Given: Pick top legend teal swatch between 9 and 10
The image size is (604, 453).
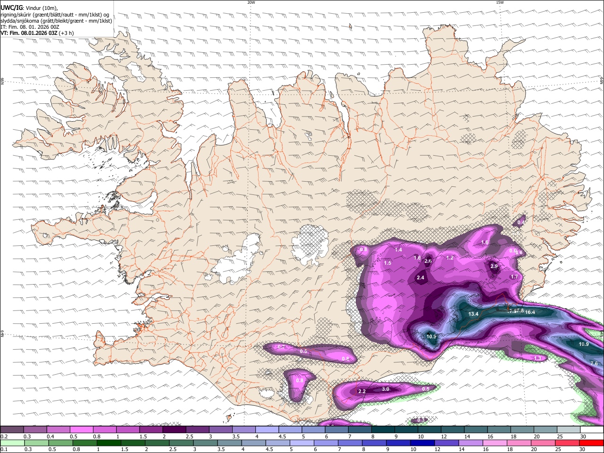Looking at the screenshot, I should pyautogui.click(x=406, y=430).
